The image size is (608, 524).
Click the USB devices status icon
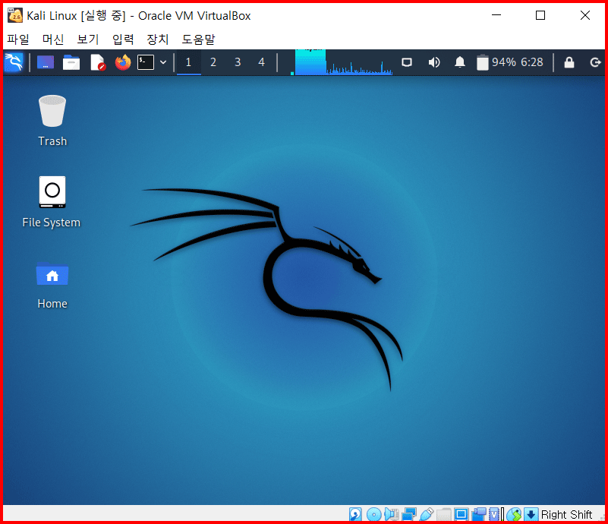(x=427, y=514)
